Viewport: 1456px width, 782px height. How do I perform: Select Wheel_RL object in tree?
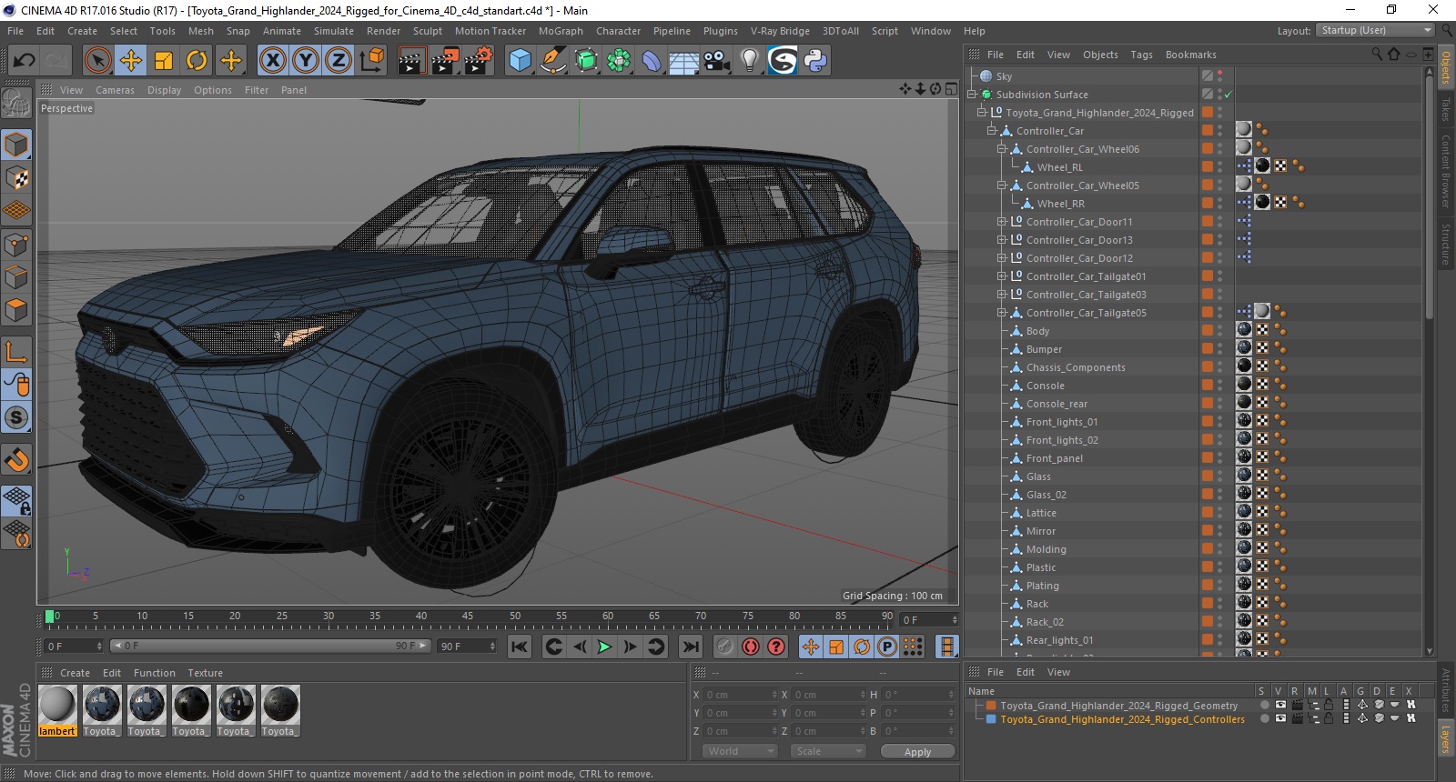click(x=1060, y=167)
